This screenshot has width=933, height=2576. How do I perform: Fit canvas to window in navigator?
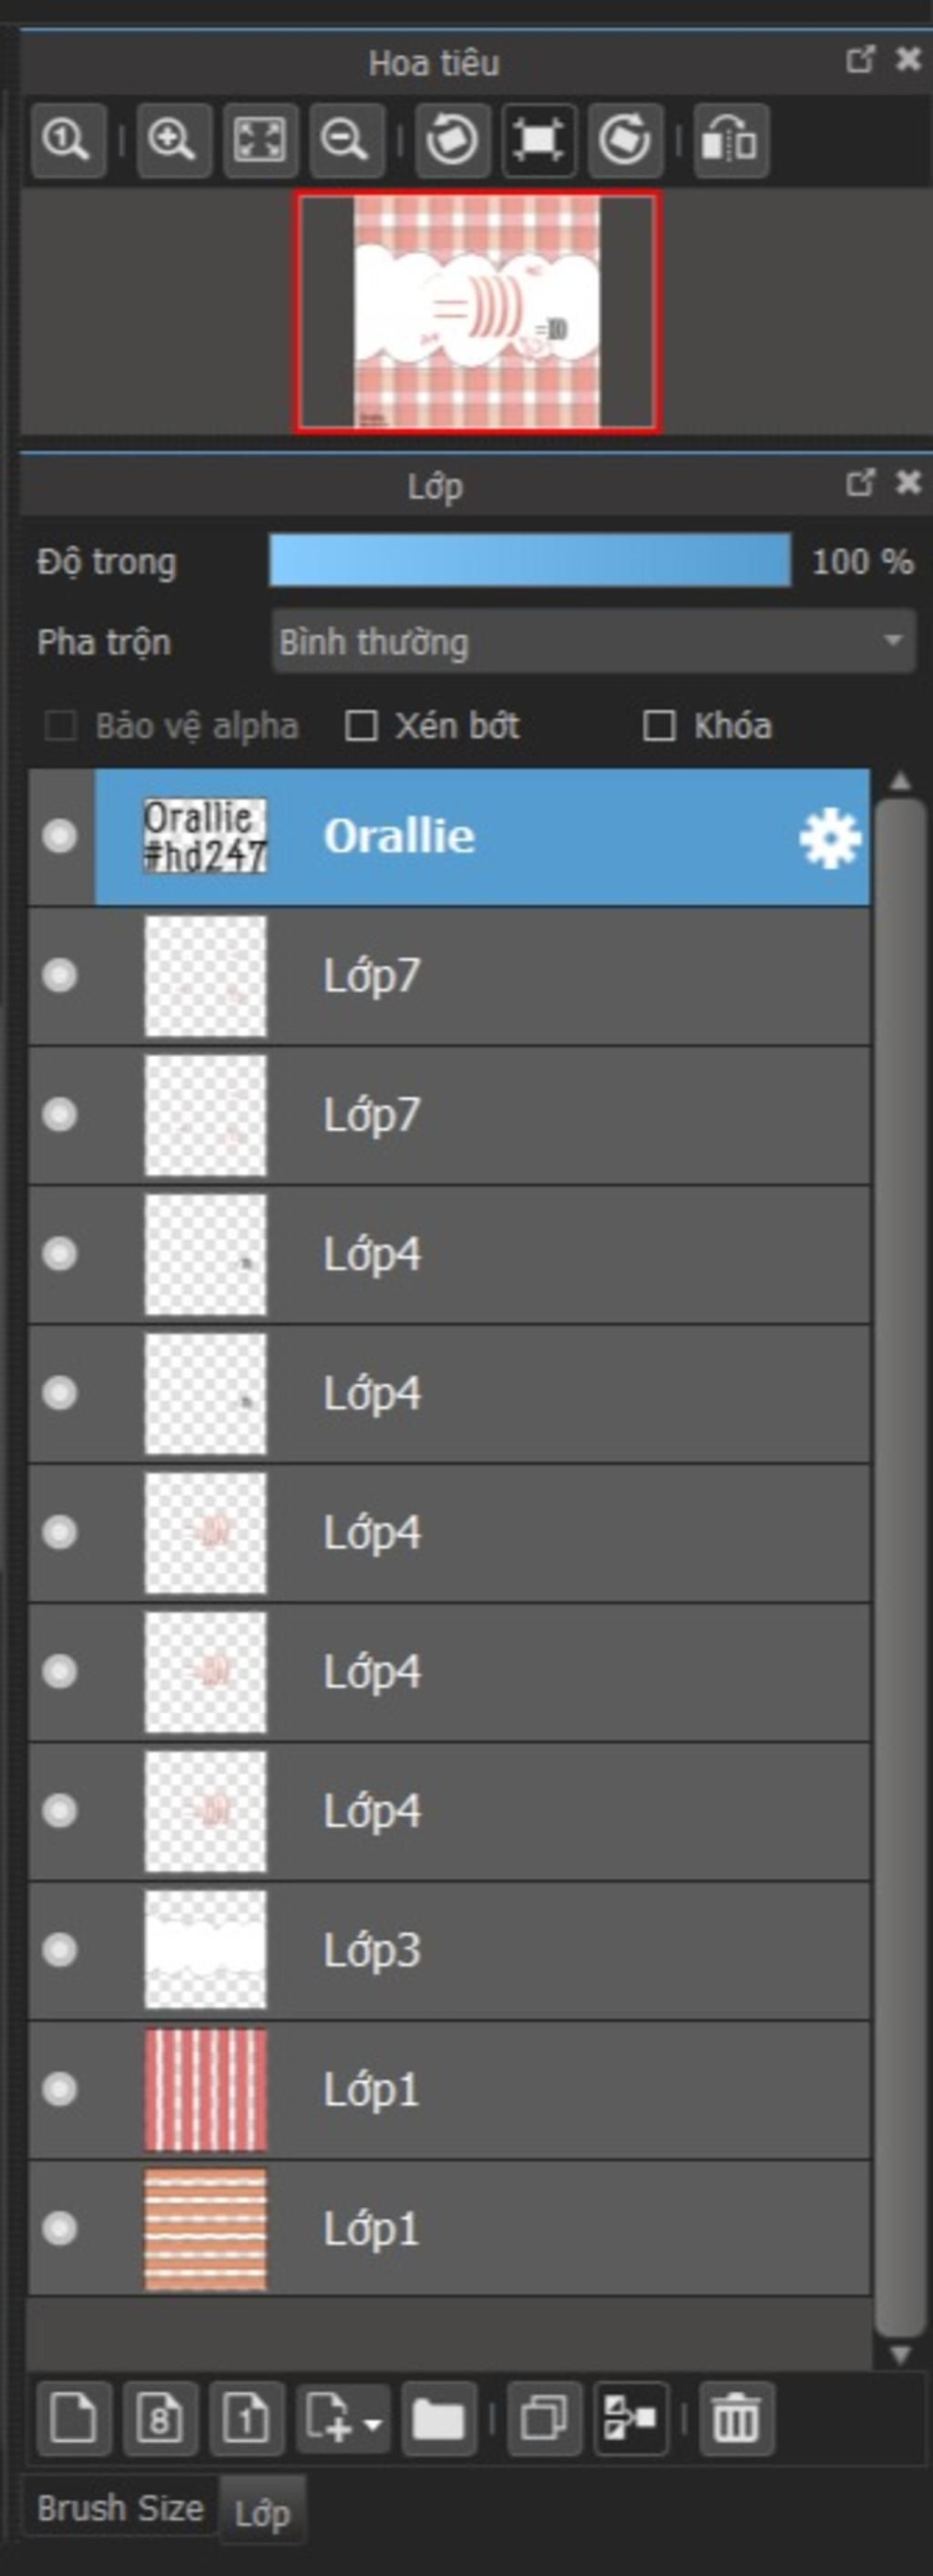[x=260, y=140]
